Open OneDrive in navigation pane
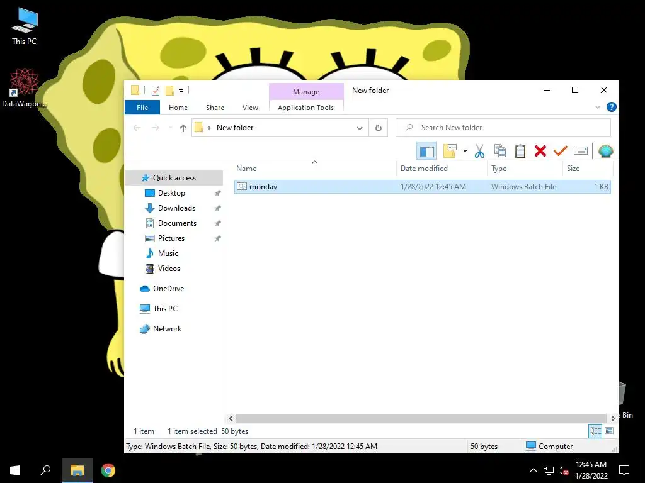This screenshot has width=645, height=483. [168, 289]
